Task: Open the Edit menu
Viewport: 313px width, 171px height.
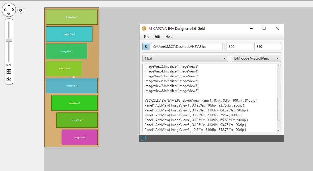Action: pyautogui.click(x=157, y=37)
